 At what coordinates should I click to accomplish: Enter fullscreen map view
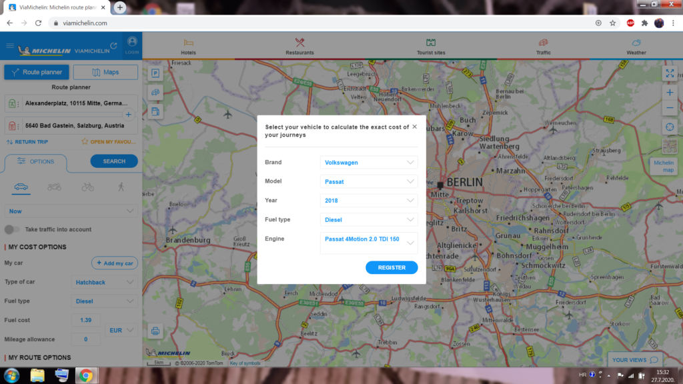[670, 73]
